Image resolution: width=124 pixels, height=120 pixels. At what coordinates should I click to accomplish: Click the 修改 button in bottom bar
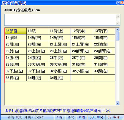71,117
